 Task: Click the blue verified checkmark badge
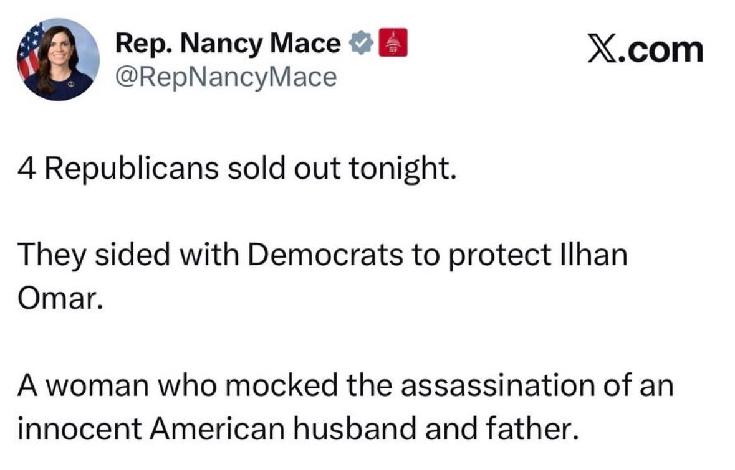click(362, 44)
